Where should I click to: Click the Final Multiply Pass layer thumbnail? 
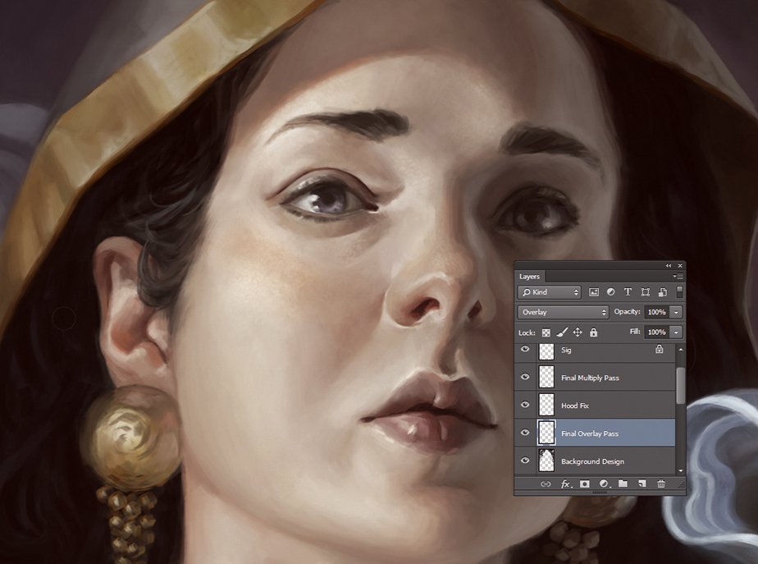pyautogui.click(x=546, y=378)
